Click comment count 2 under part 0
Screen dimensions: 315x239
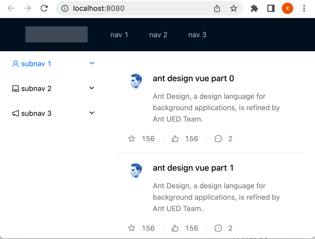point(230,139)
